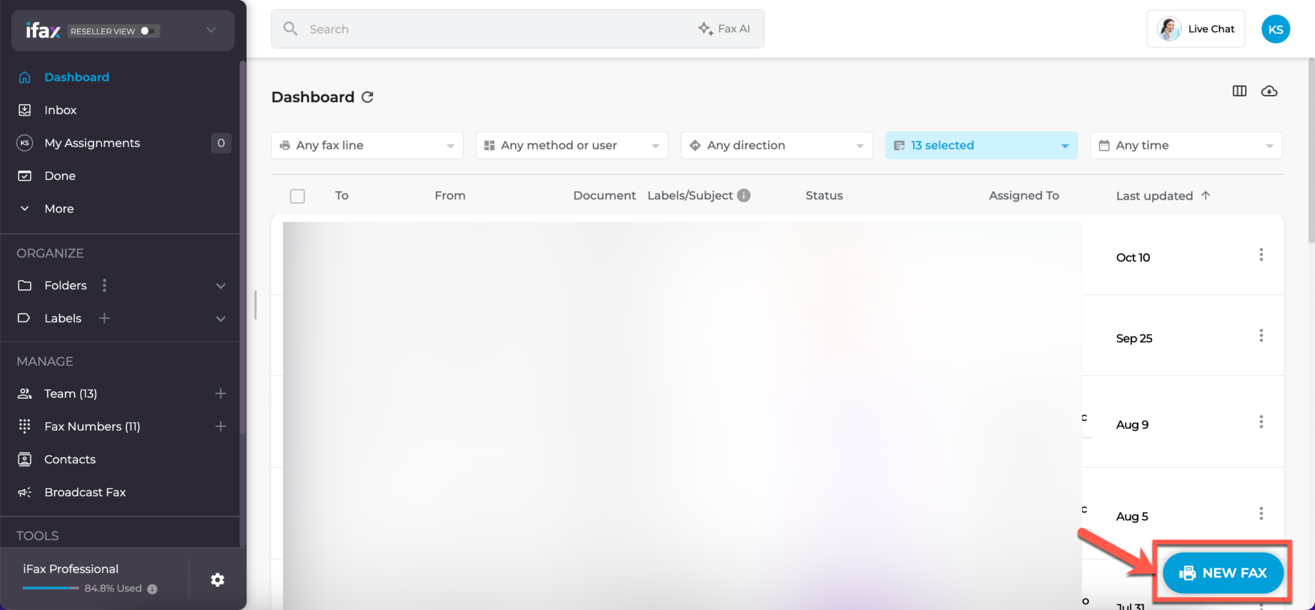Go to Inbox in sidebar
Viewport: 1315px width, 610px height.
coord(60,110)
